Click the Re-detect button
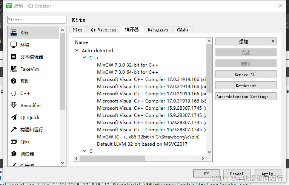289x185 pixels. click(246, 86)
